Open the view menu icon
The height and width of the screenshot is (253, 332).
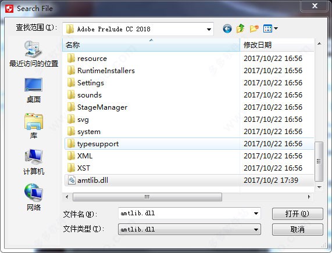coord(267,28)
